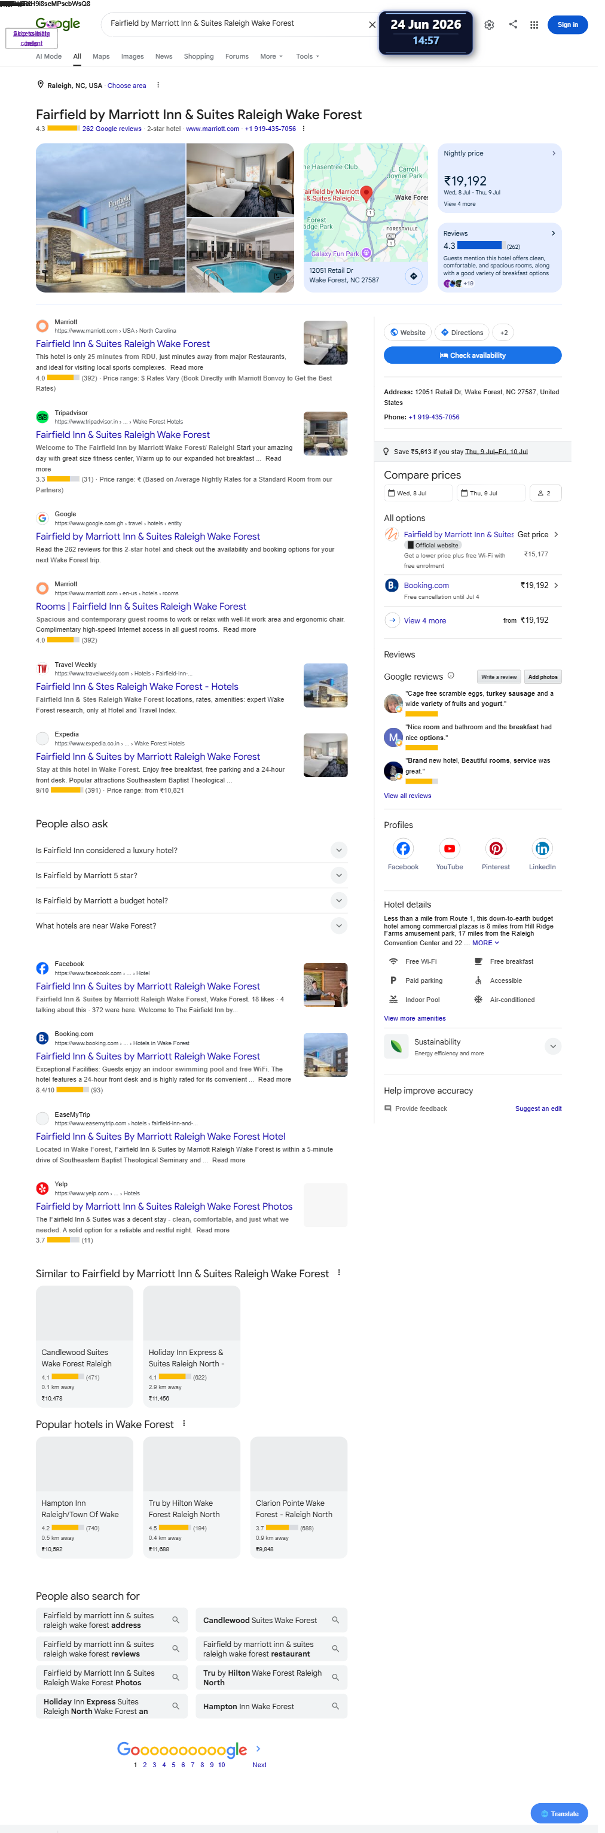This screenshot has height=1833, width=605.
Task: Switch to the Shopping tab
Action: [198, 56]
